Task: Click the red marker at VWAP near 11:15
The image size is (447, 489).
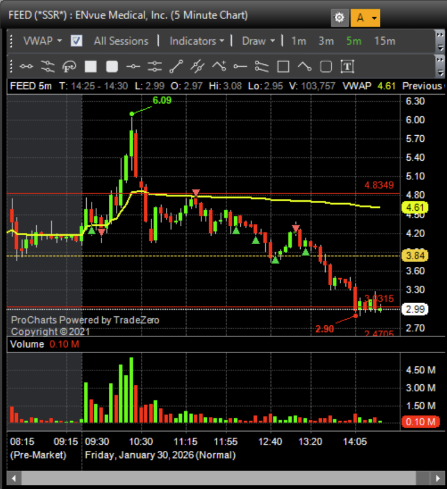Action: point(196,193)
